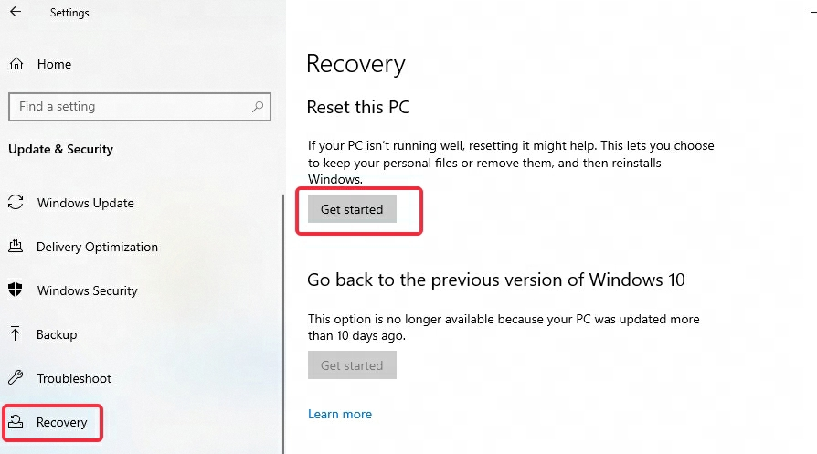Click the magnifier icon in search box
Image resolution: width=817 pixels, height=454 pixels.
[259, 107]
